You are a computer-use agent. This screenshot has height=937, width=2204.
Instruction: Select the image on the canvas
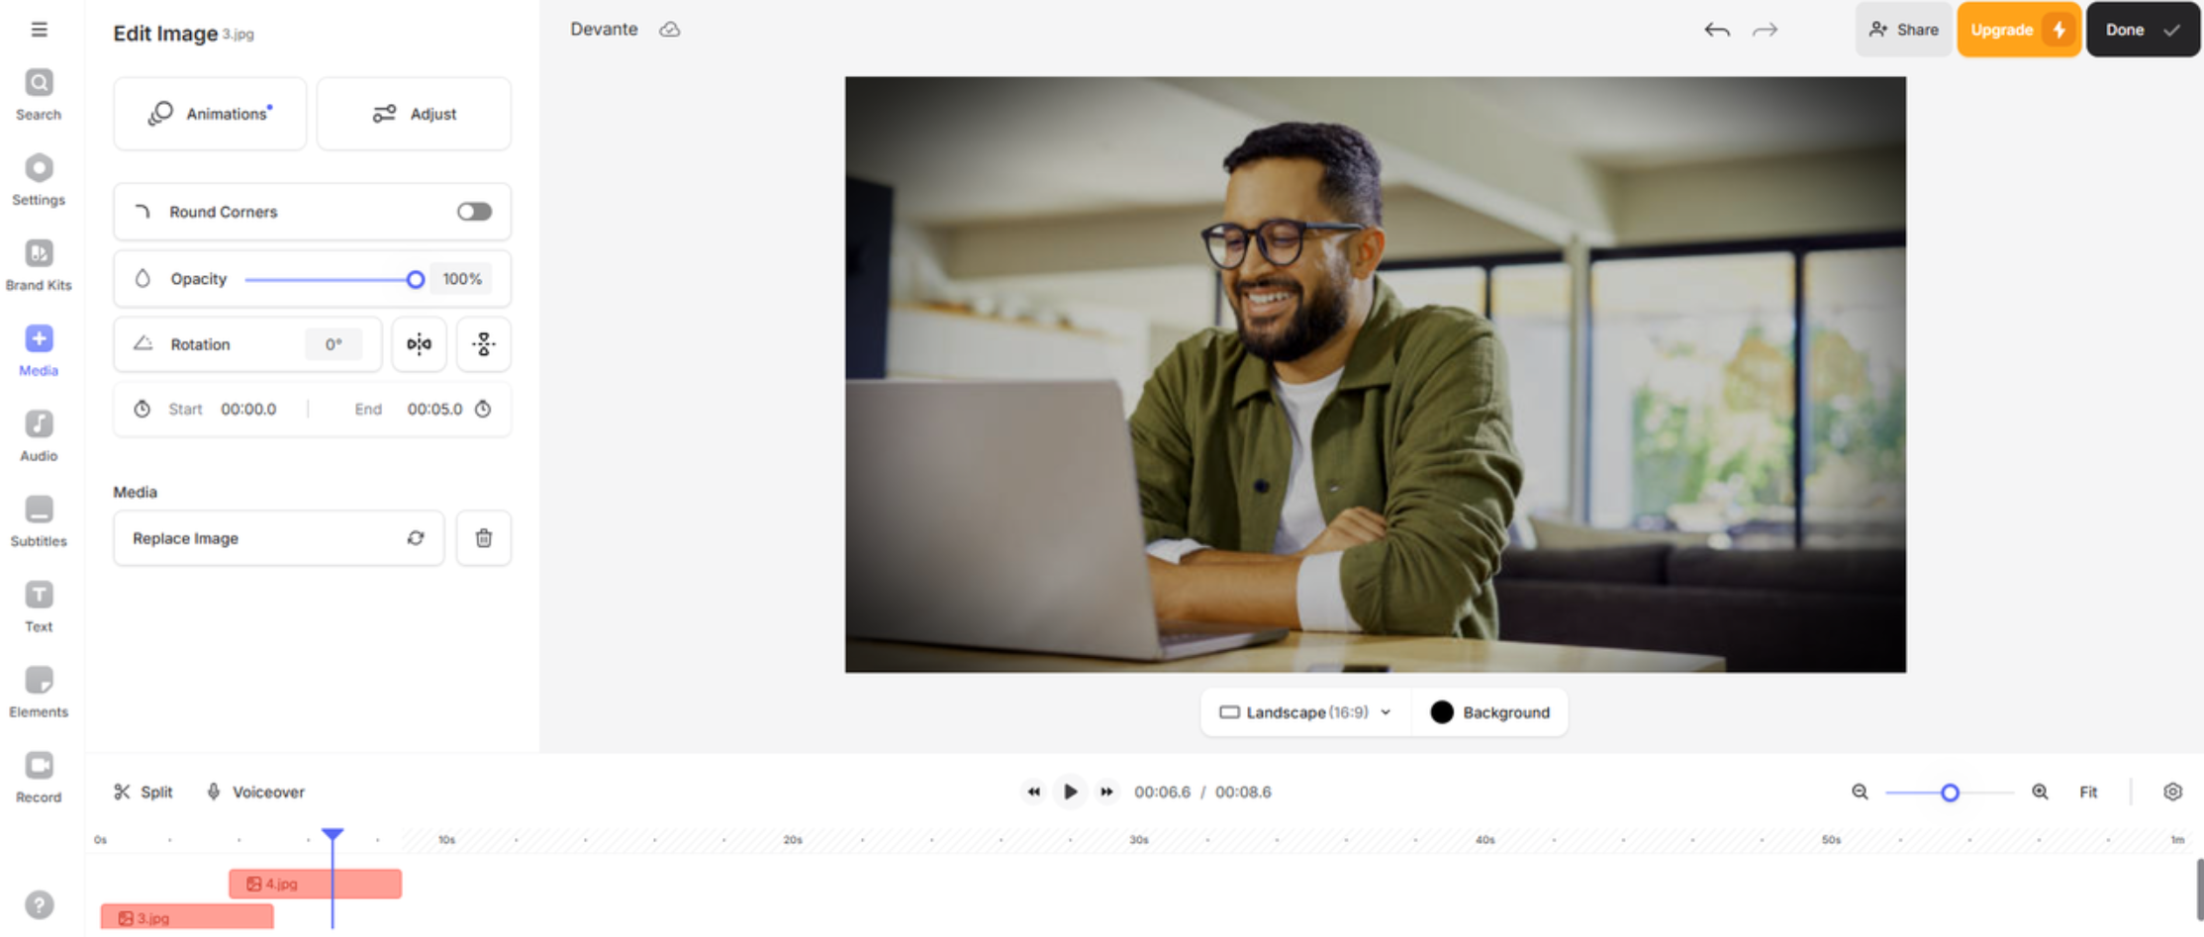click(1376, 375)
